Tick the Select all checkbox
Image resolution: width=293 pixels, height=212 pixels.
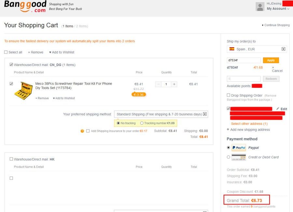[6, 52]
